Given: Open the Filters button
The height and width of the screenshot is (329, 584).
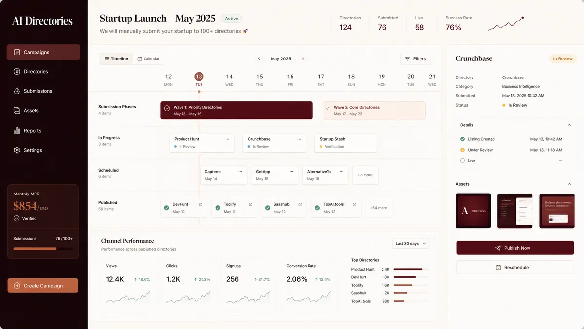Looking at the screenshot, I should click(415, 58).
